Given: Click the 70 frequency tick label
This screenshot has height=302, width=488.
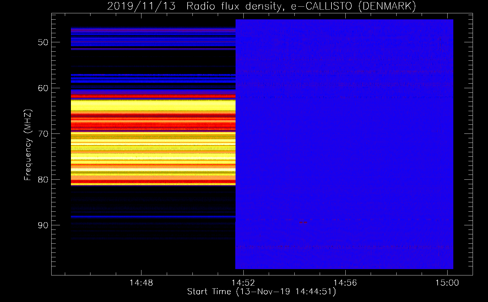Looking at the screenshot, I should pyautogui.click(x=43, y=134).
